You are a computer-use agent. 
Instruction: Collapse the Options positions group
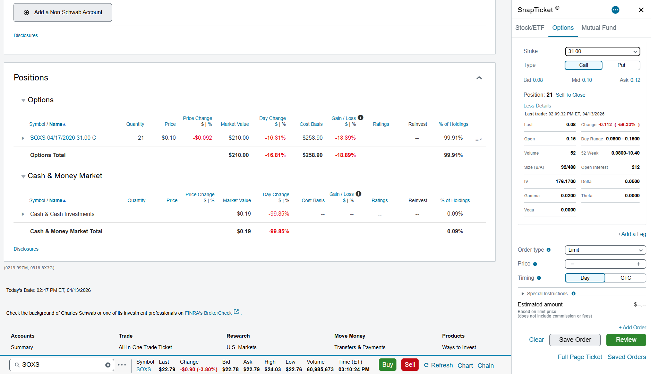coord(23,101)
